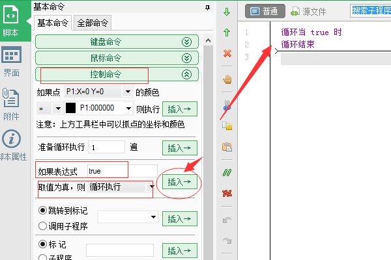The height and width of the screenshot is (260, 391).
Task: Switch editor to 源文件 source view
Action: click(x=308, y=12)
